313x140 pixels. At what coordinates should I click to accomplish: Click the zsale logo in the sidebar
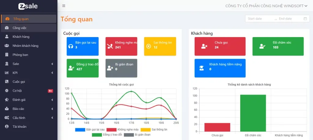(28, 6)
